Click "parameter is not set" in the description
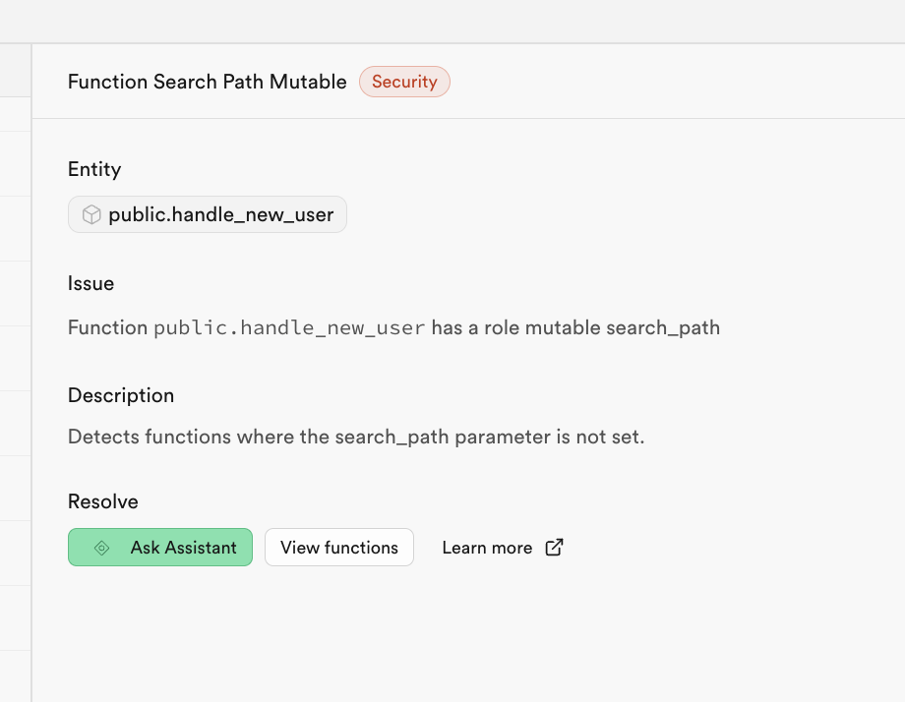This screenshot has height=702, width=905. pyautogui.click(x=558, y=437)
